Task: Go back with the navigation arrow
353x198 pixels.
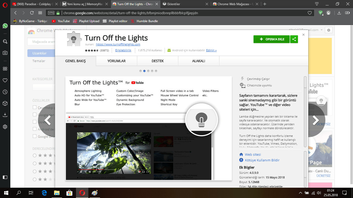Action: point(16,13)
